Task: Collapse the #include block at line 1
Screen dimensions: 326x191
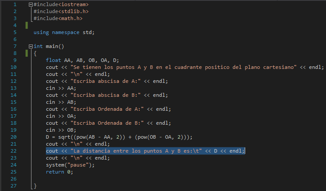Action: [31, 4]
